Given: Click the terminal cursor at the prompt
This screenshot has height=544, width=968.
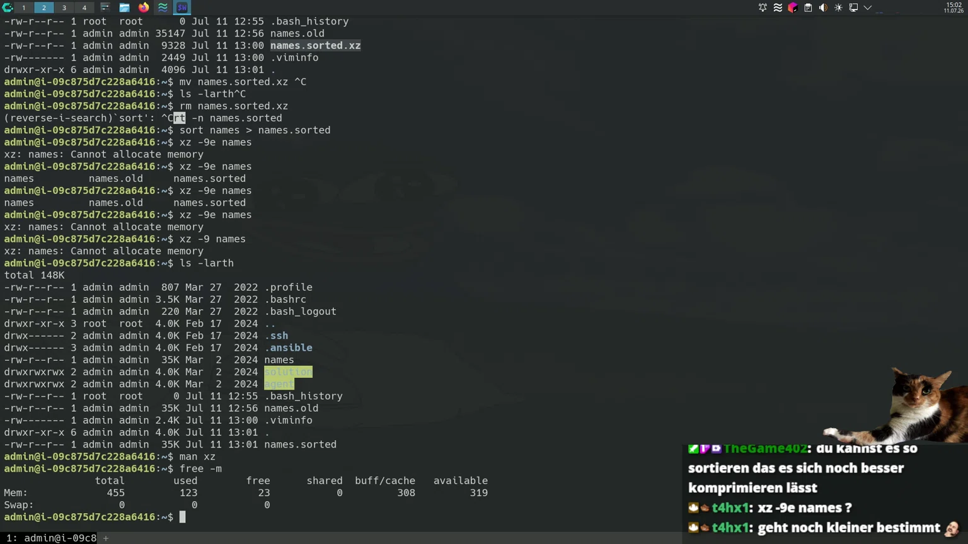Looking at the screenshot, I should pyautogui.click(x=183, y=517).
